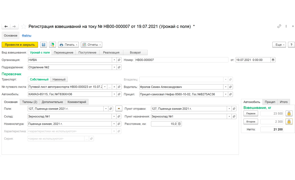Switch to Талоны (2) tab
295x180 pixels.
30,102
